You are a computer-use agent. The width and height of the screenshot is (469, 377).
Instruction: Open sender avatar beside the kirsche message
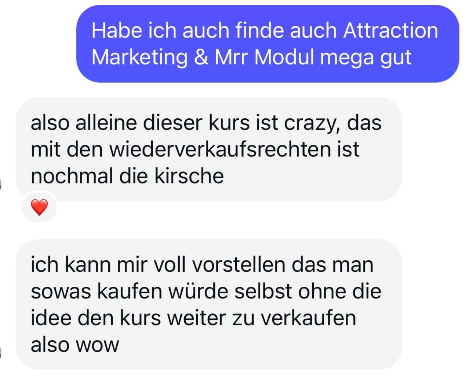coord(1,184)
